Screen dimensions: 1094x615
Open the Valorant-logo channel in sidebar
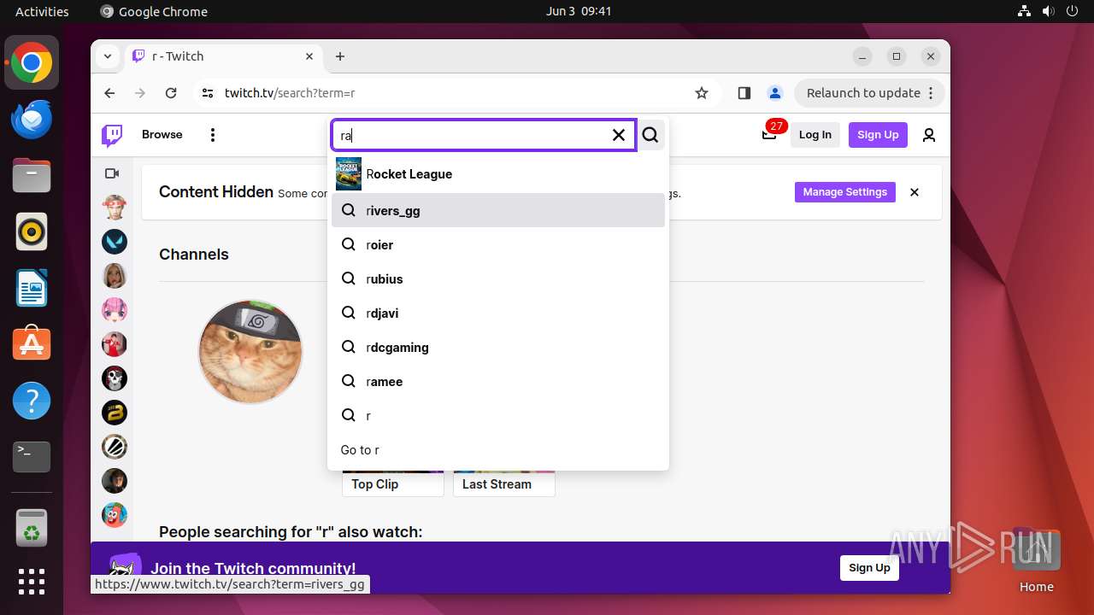pos(115,241)
